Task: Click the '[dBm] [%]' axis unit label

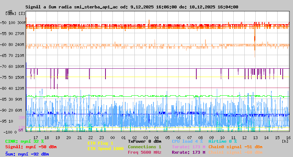Action: pos(15,14)
